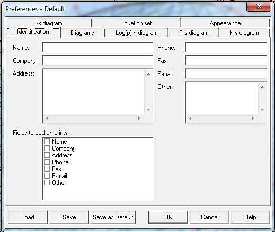Tick the E-mail checkbox for prints
Image resolution: width=275 pixels, height=232 pixels.
[x=47, y=175]
